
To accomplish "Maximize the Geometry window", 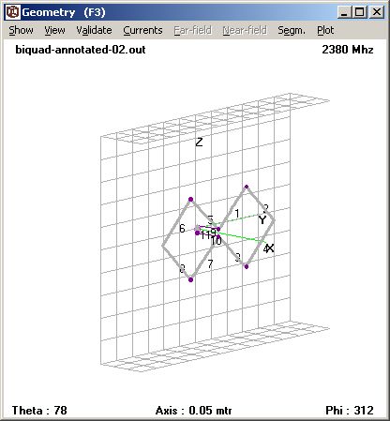I will pos(360,12).
